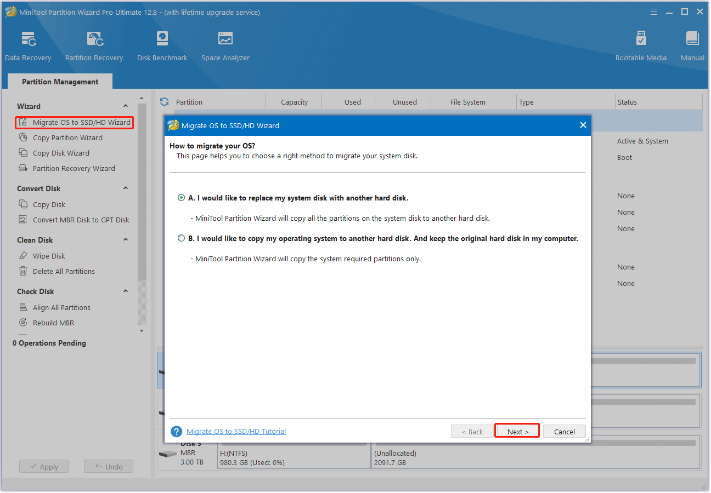The image size is (711, 493).
Task: Click the 'Boot' status cell
Action: pyautogui.click(x=624, y=157)
